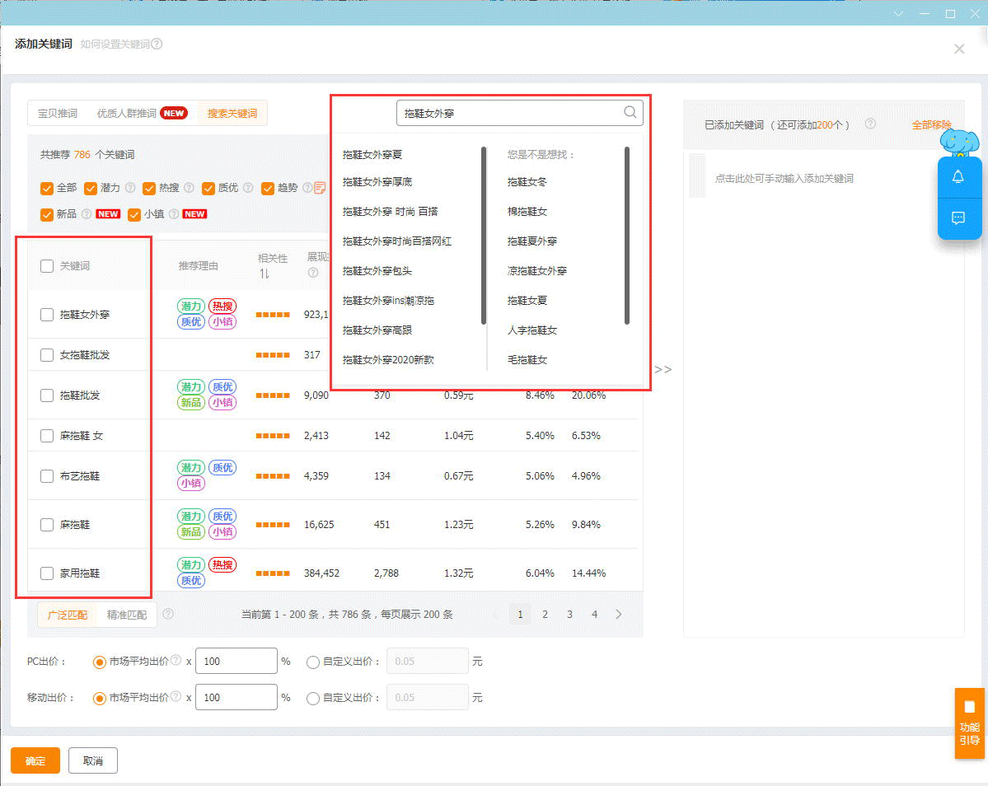Click the notification bell icon
This screenshot has height=786, width=988.
point(958,177)
